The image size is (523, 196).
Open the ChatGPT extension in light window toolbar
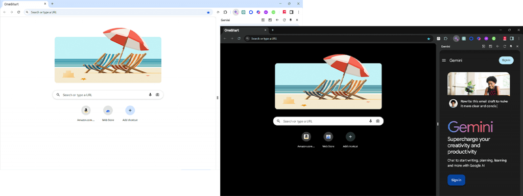[244, 12]
